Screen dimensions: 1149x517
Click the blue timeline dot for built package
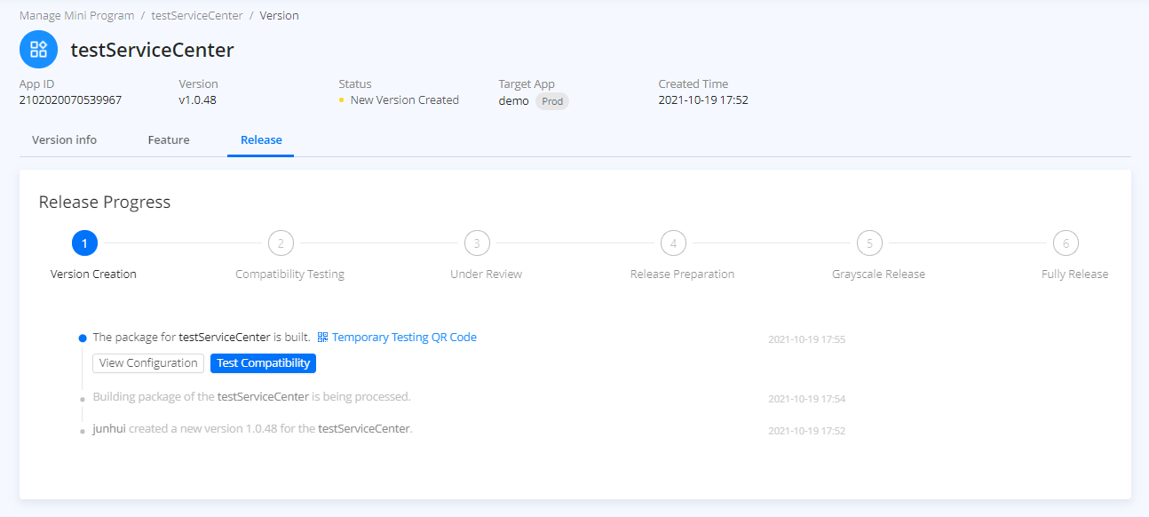pos(83,338)
